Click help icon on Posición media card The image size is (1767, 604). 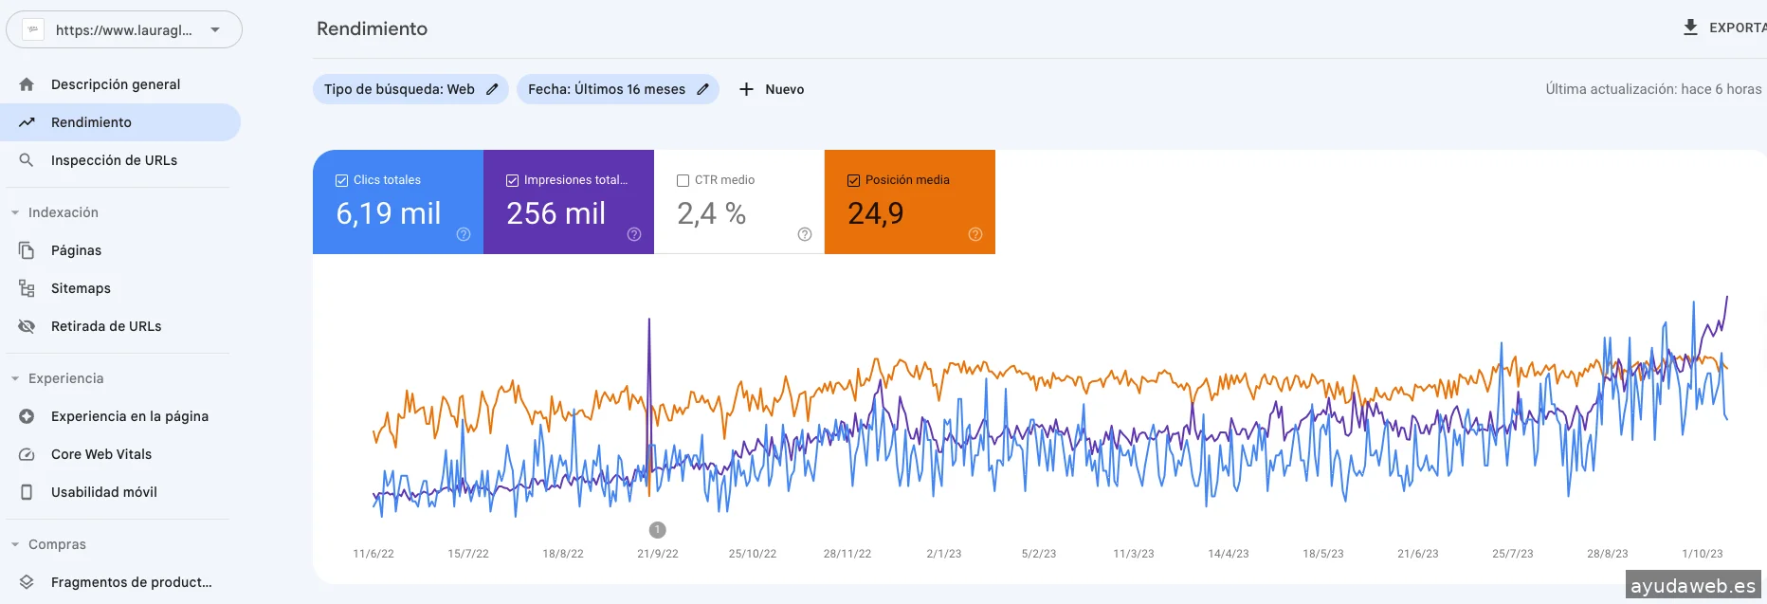pos(975,234)
